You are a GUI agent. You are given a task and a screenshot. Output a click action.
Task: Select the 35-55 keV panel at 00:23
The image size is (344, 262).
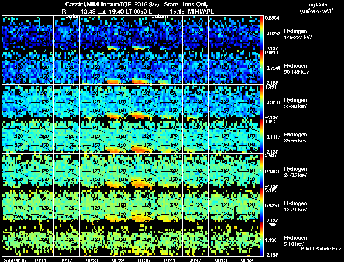tap(92, 136)
